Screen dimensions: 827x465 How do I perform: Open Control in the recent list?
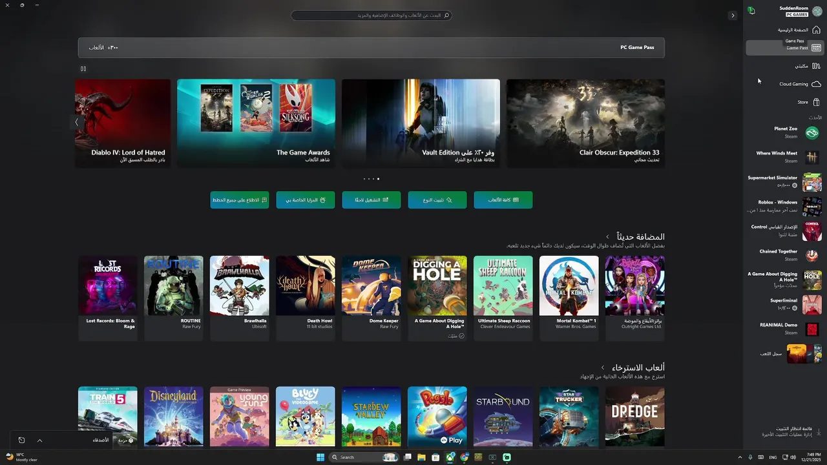(785, 231)
